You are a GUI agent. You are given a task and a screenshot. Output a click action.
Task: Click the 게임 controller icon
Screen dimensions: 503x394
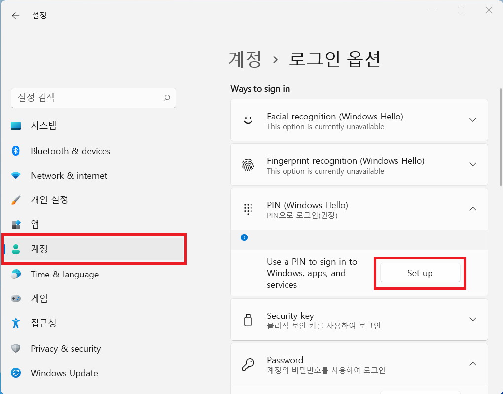pyautogui.click(x=16, y=298)
